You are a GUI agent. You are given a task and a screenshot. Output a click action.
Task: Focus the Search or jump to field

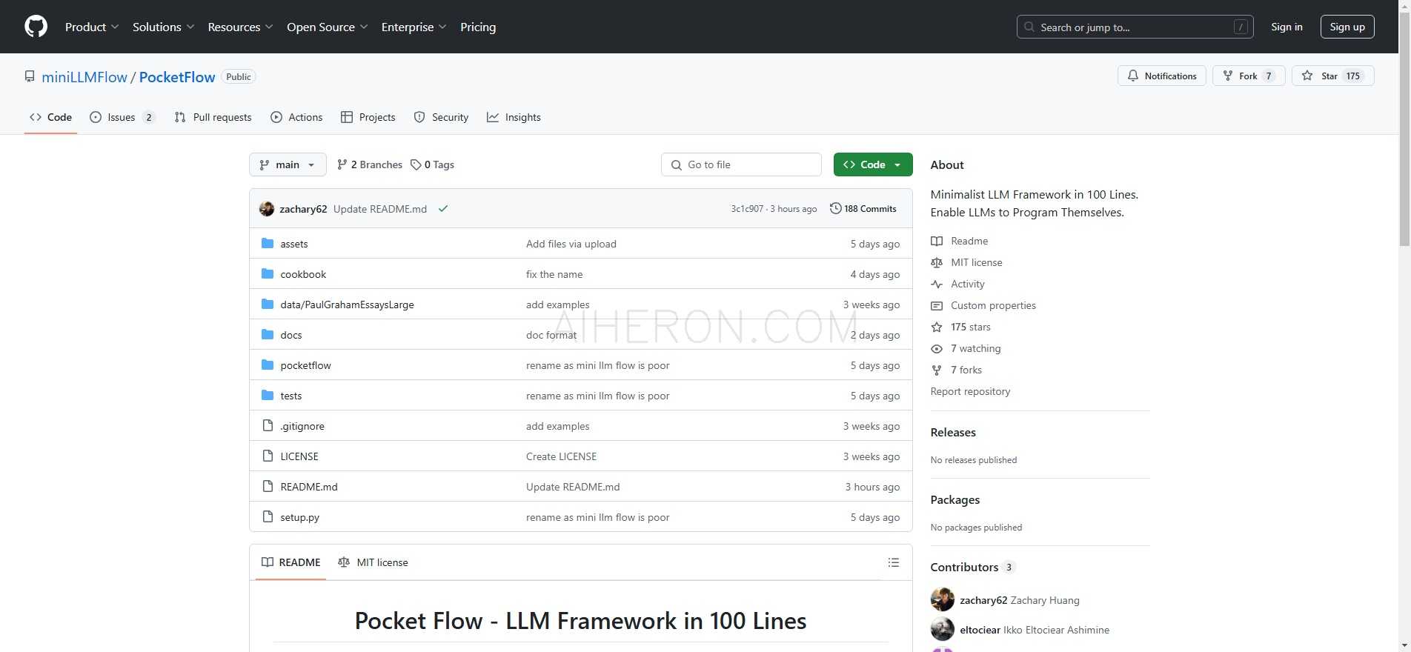tap(1135, 27)
